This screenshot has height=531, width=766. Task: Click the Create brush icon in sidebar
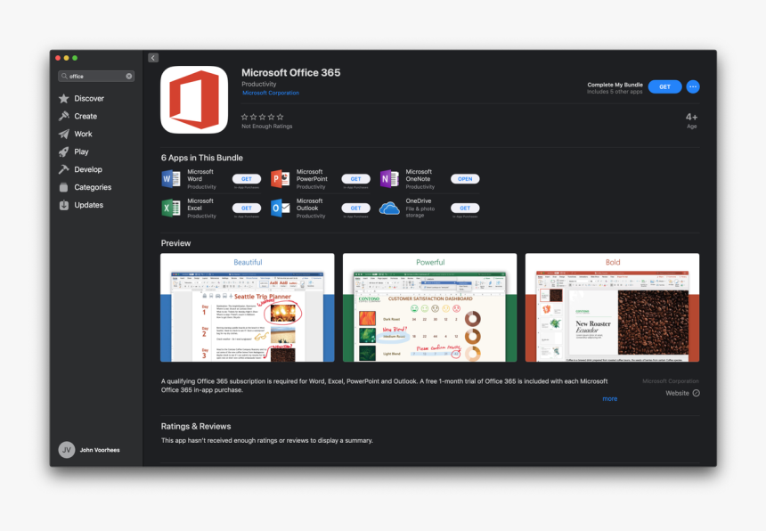coord(63,116)
